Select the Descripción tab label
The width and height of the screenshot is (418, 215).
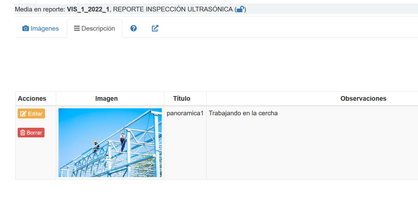pos(98,29)
